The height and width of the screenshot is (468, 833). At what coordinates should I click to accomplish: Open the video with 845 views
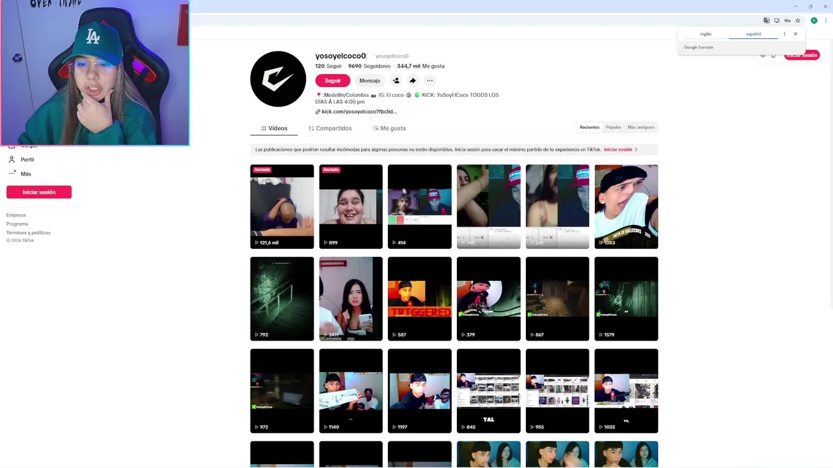489,391
